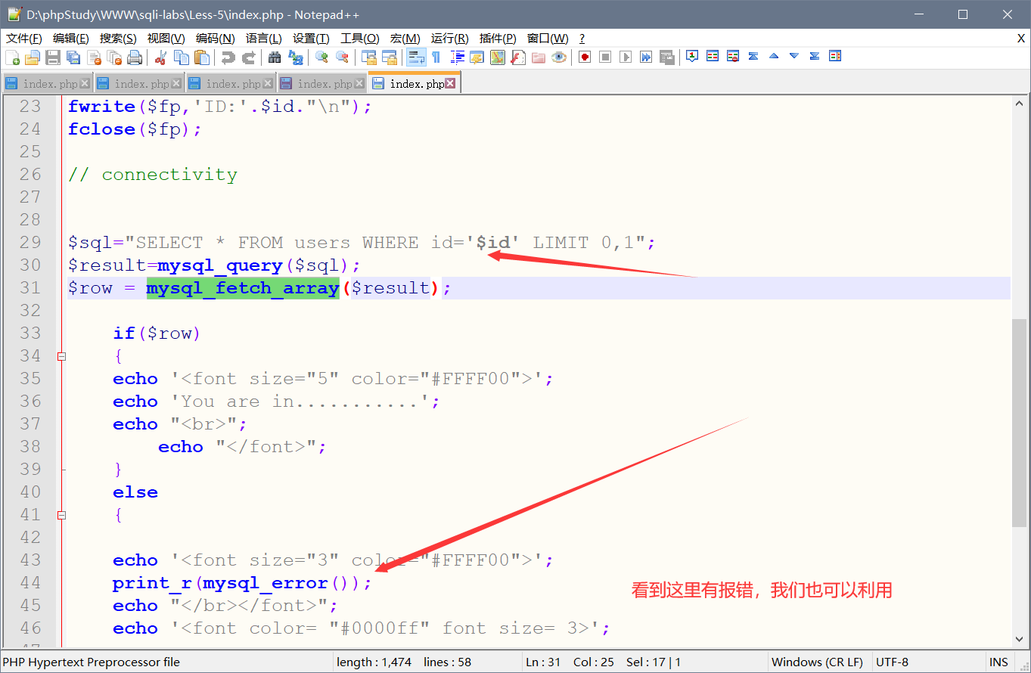Open the 运行(R) menu

point(449,38)
